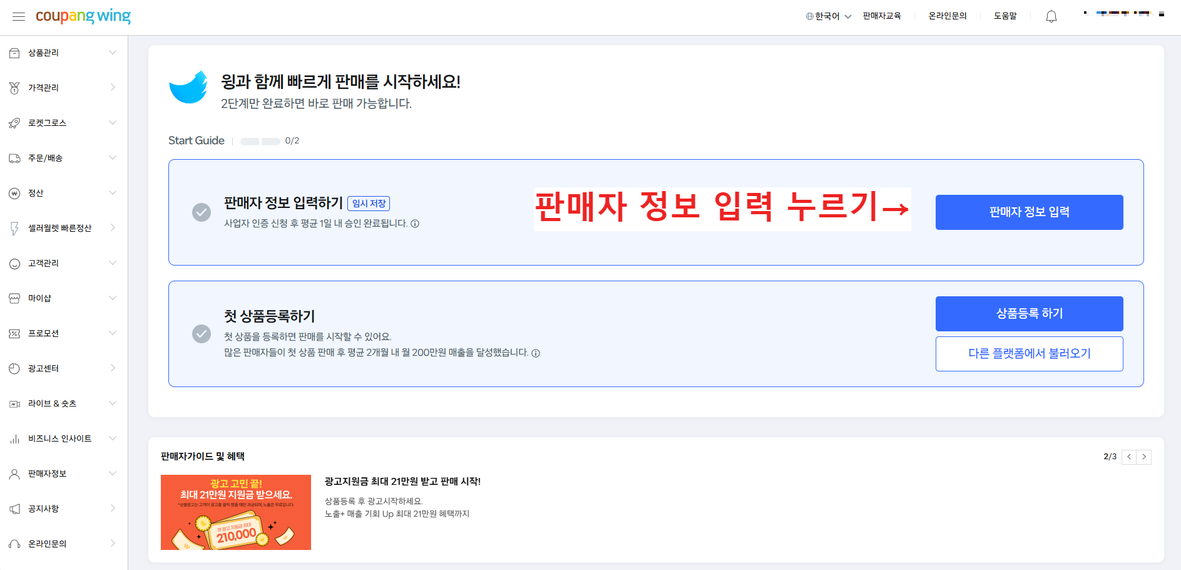Expand the 가격관리 arrow

113,88
